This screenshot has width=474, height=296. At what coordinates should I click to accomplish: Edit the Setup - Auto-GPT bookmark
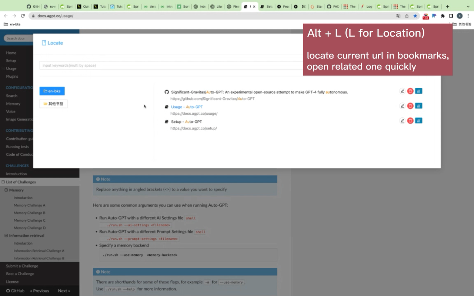[402, 121]
